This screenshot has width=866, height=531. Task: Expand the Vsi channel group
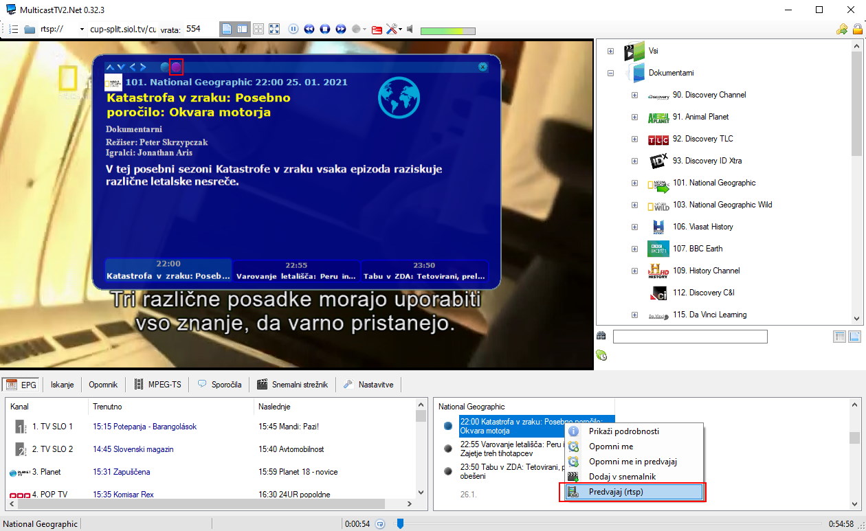(x=610, y=51)
